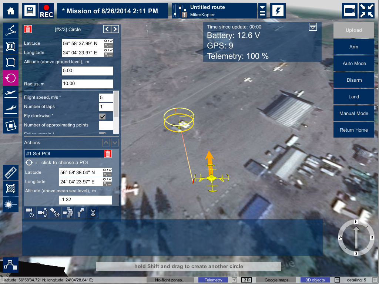Toggle circle Longitude coordinate format

tap(108, 53)
